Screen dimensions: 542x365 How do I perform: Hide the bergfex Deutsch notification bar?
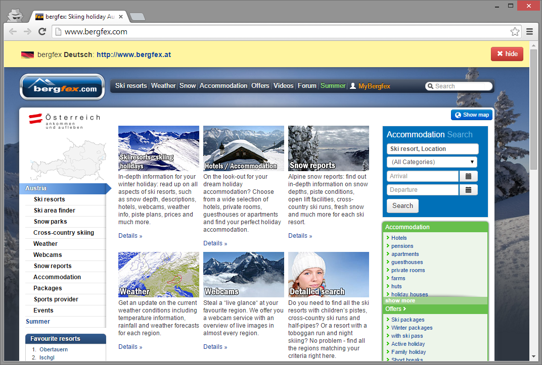(x=507, y=54)
